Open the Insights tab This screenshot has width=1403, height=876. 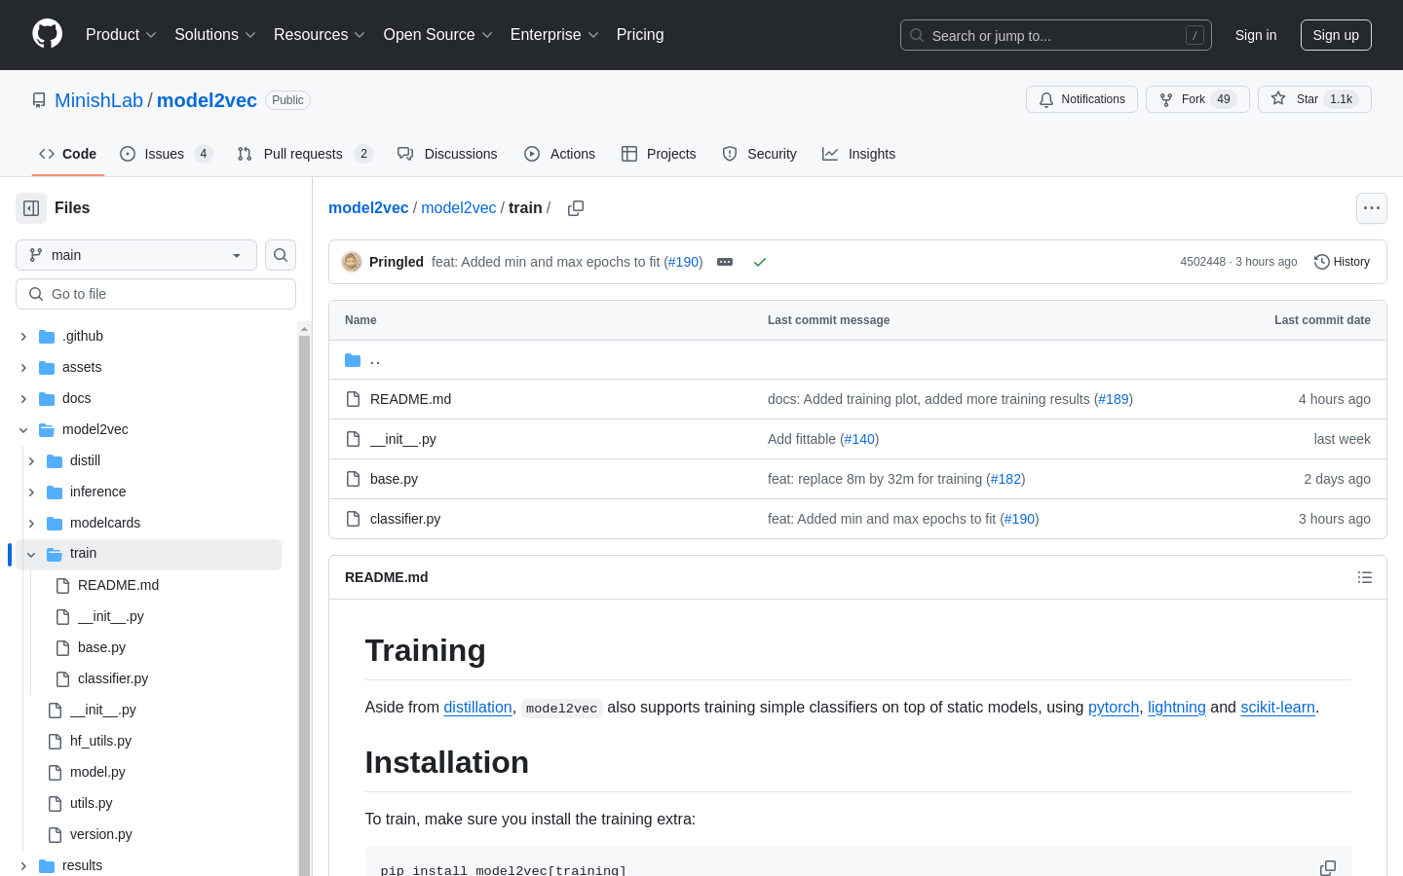pyautogui.click(x=858, y=154)
